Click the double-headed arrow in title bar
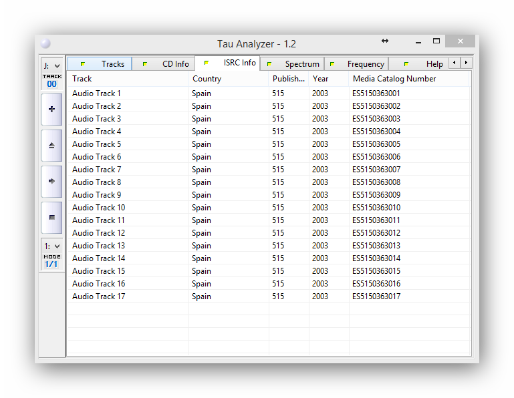514x398 pixels. pos(385,41)
